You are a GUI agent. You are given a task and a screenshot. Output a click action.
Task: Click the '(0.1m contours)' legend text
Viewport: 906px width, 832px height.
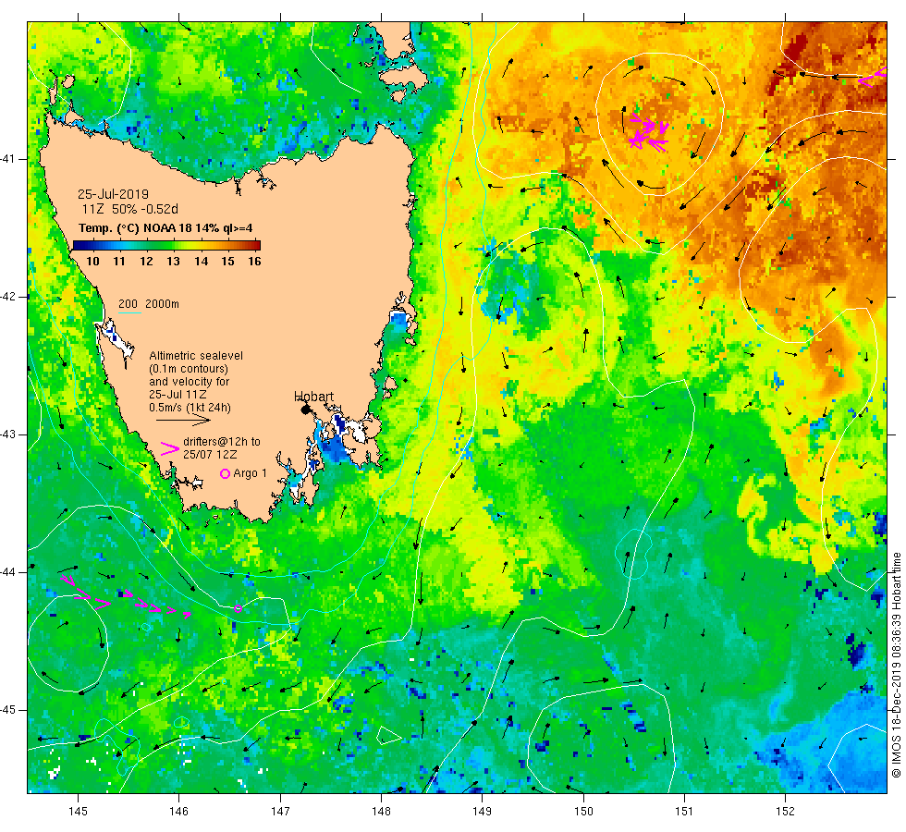pos(189,369)
